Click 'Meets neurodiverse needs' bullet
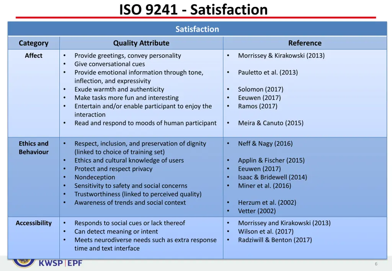The image size is (392, 271). 145,244
